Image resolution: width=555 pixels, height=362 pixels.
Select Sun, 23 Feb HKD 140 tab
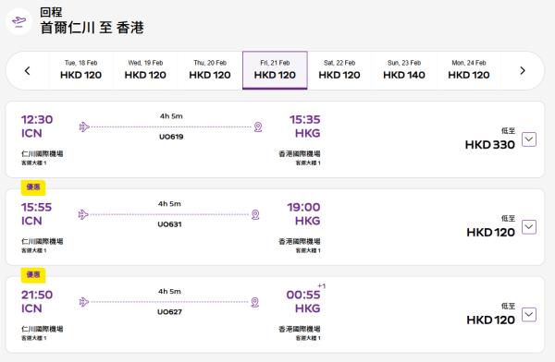pos(404,70)
